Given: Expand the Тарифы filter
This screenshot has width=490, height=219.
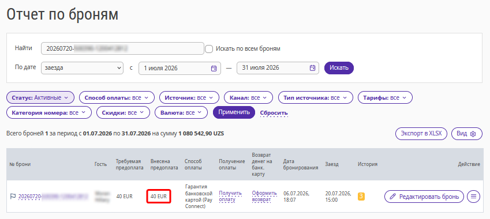Looking at the screenshot, I should 385,97.
